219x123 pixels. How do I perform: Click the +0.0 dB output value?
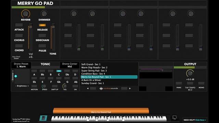click(190, 80)
